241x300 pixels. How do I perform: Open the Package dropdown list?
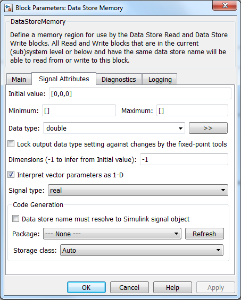[112, 234]
